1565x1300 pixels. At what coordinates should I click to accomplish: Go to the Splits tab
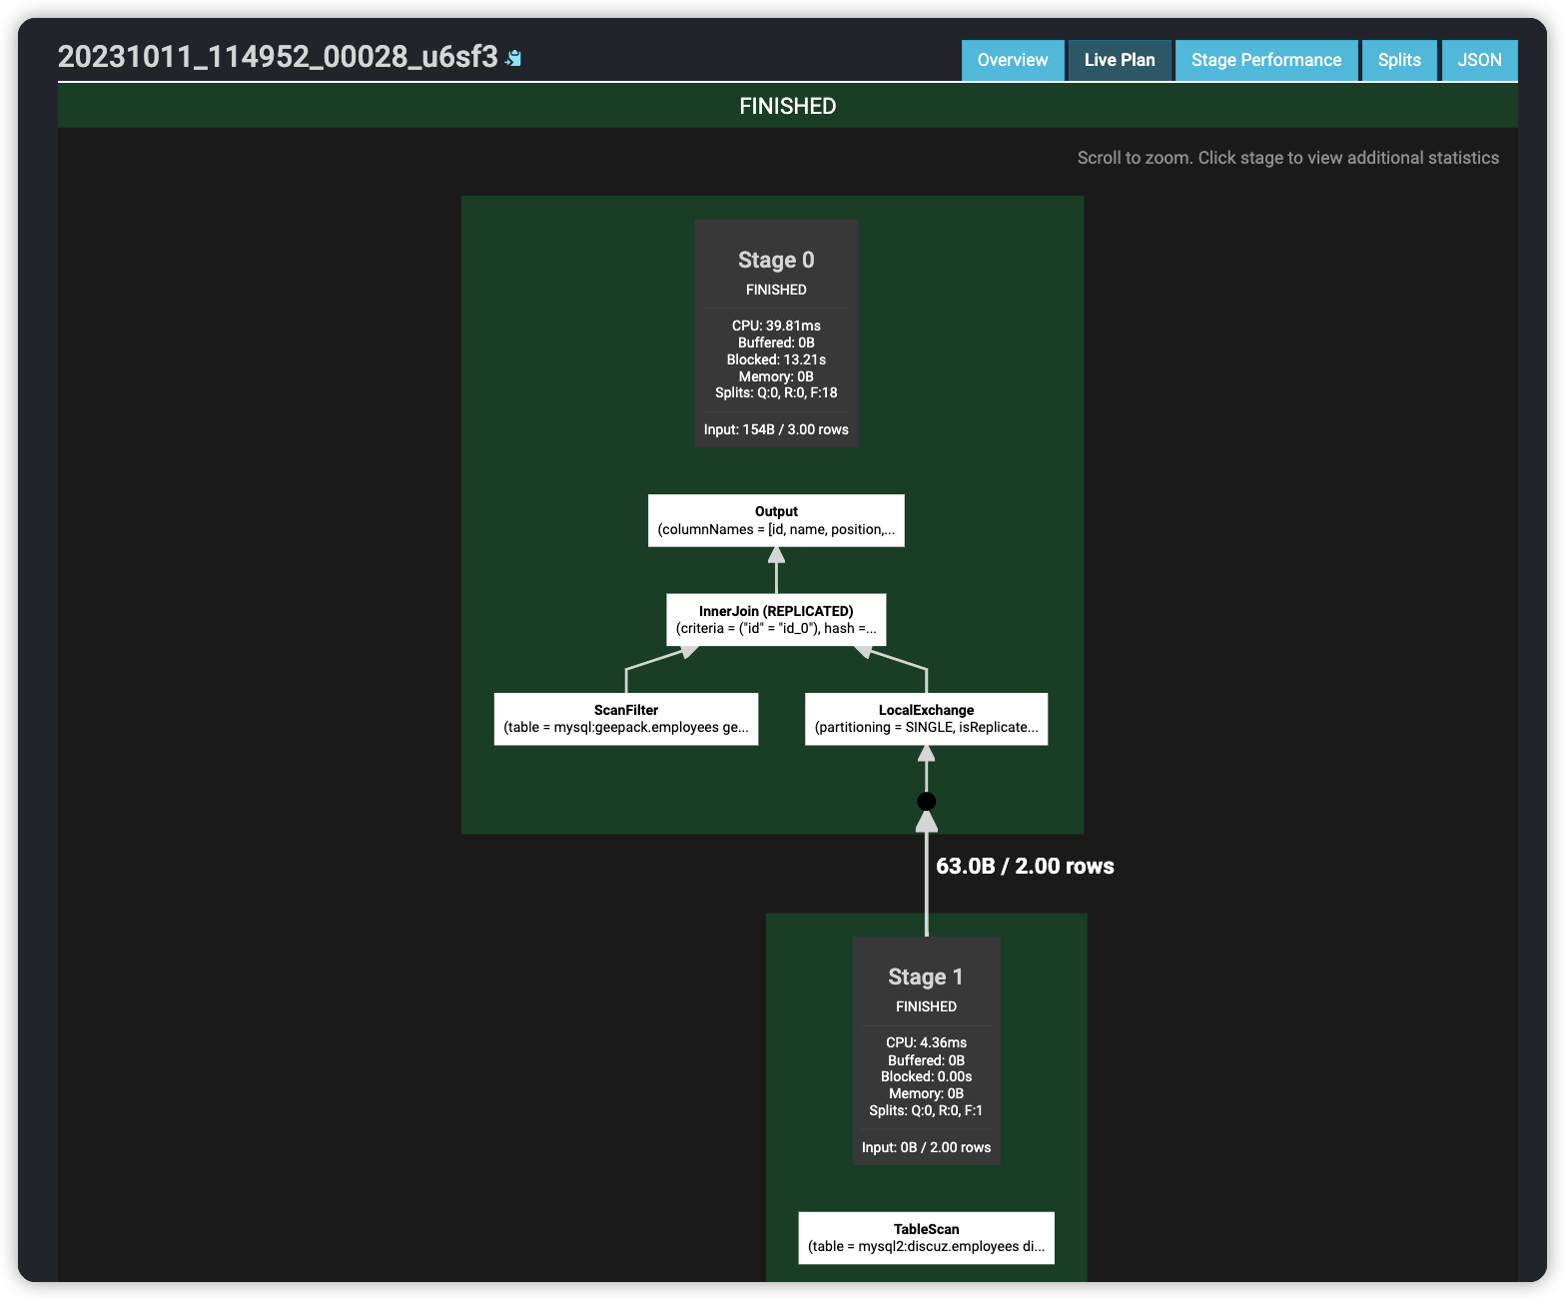click(1398, 60)
